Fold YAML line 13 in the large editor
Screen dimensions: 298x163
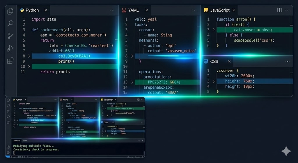click(x=132, y=82)
